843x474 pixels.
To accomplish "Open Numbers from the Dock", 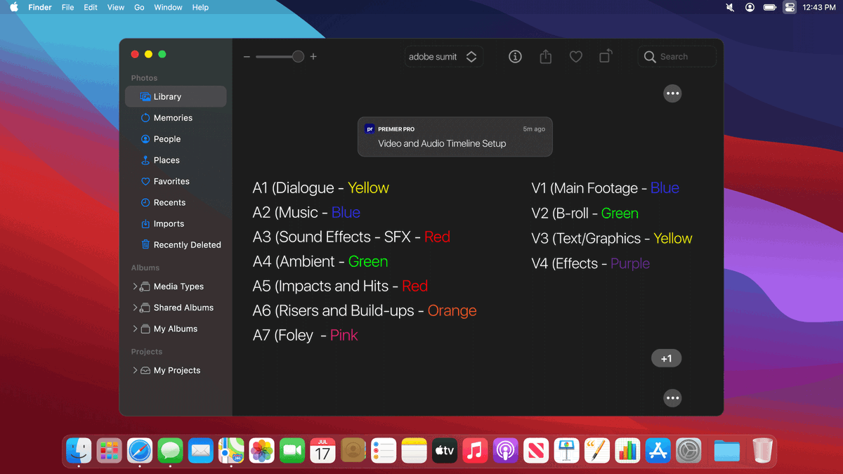I will click(x=628, y=451).
